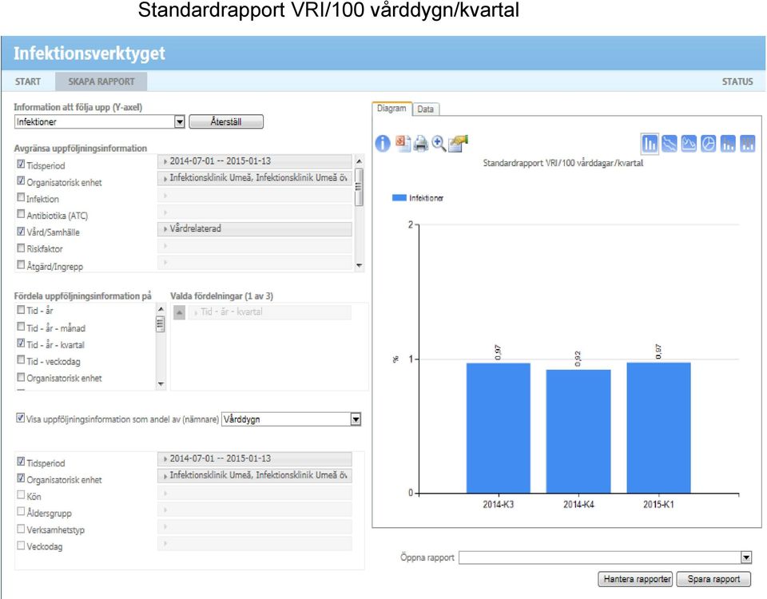Viewport: 767px width, 599px height.
Task: Enable the Infektion filter checkbox
Action: point(21,197)
